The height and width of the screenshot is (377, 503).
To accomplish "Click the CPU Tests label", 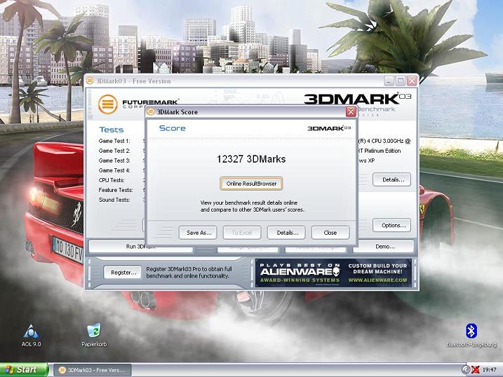I will coord(112,180).
